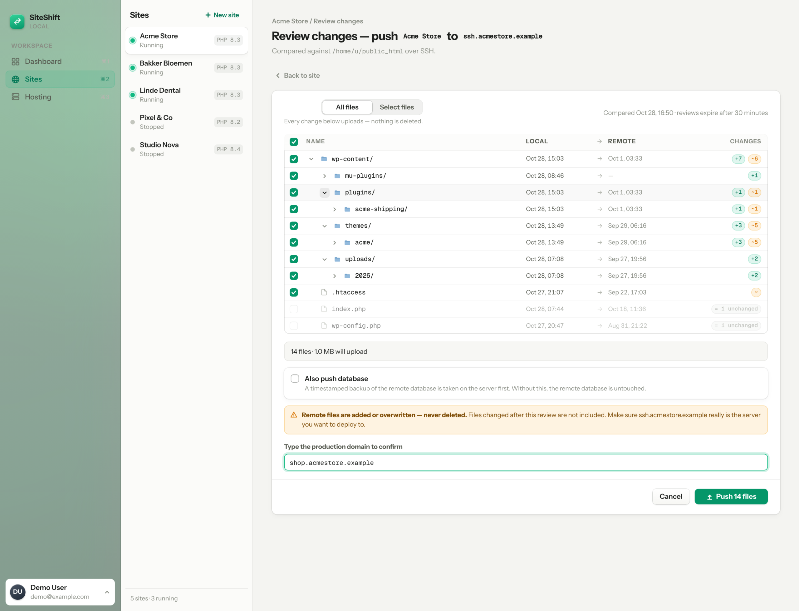Click the production domain confirm field

pos(526,463)
